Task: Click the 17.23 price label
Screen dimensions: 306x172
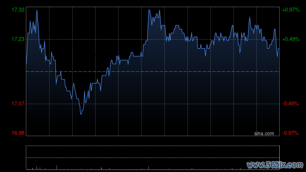Action: coord(18,39)
